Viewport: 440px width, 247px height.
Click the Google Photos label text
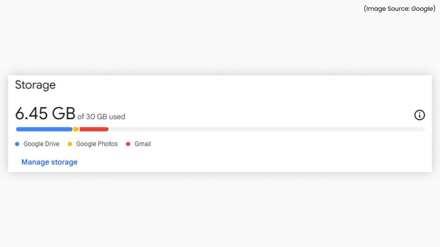tap(97, 144)
